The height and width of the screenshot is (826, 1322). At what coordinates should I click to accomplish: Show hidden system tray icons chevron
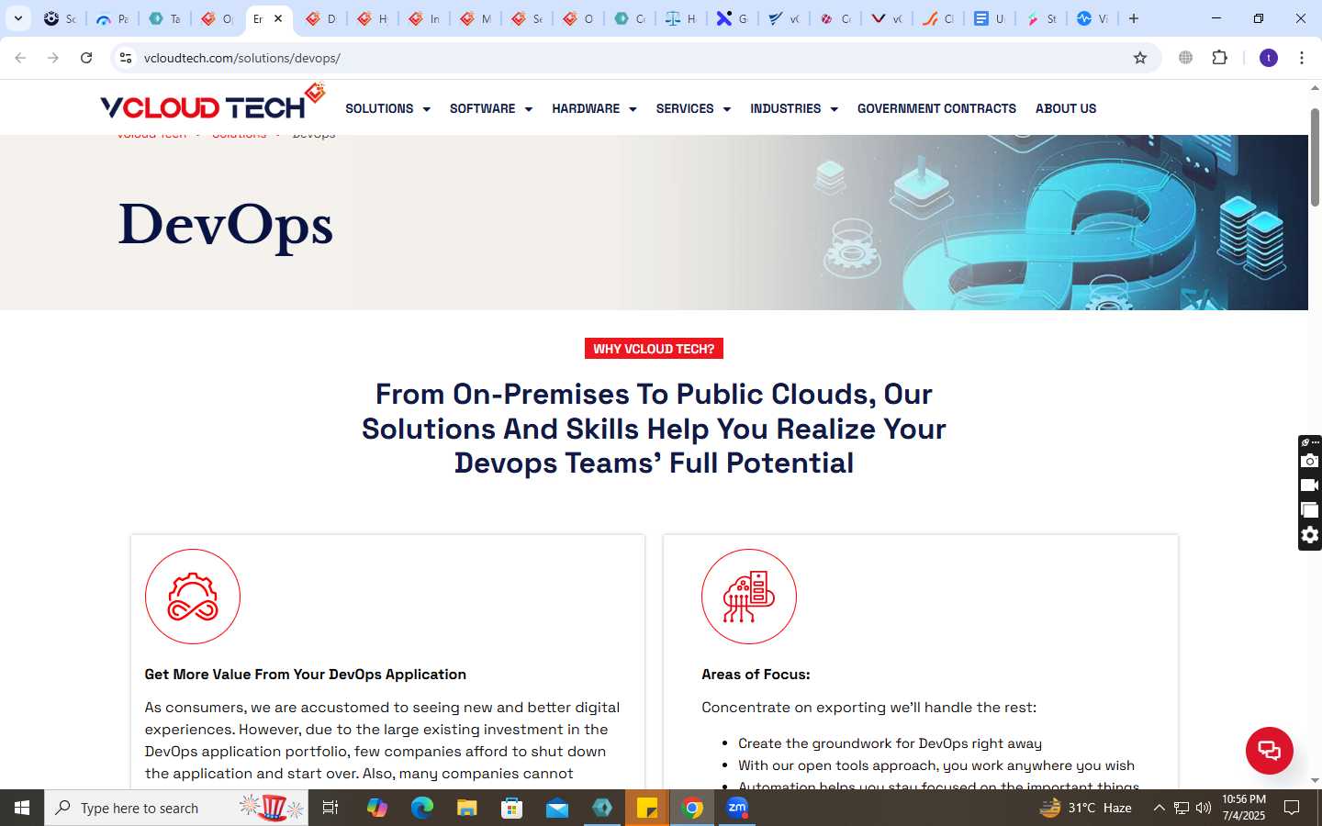point(1159,808)
